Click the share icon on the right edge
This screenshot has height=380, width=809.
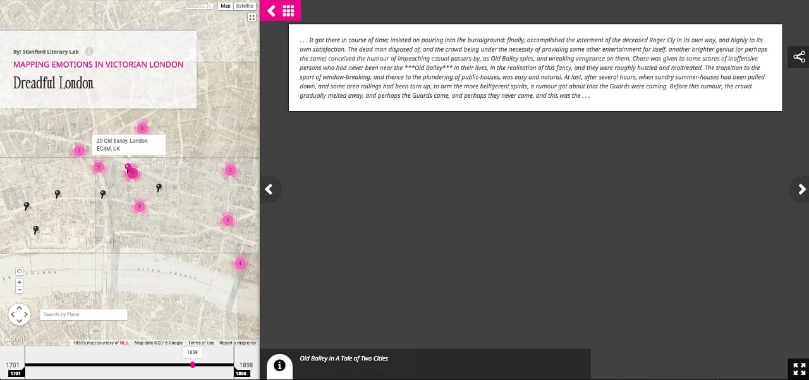[x=799, y=57]
